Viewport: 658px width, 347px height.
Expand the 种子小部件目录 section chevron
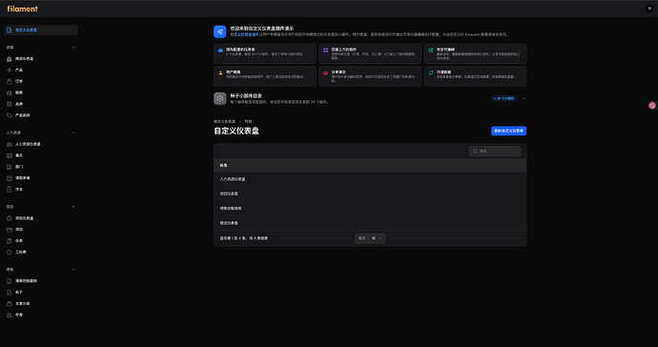524,98
